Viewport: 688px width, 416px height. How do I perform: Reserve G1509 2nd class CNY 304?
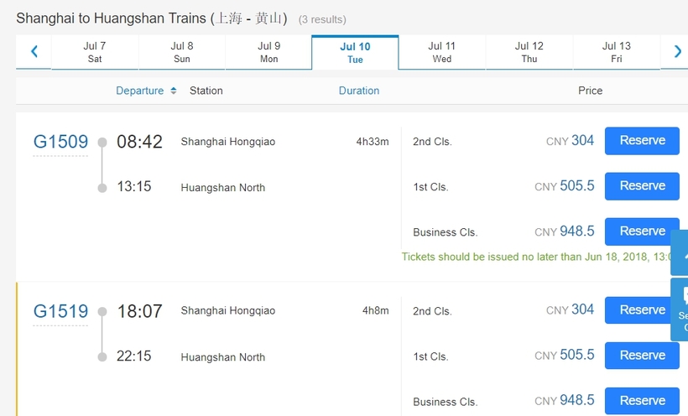[x=642, y=141]
